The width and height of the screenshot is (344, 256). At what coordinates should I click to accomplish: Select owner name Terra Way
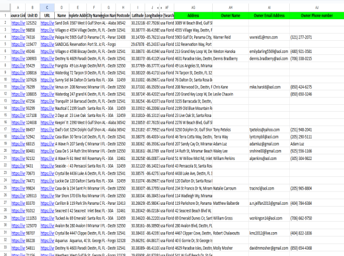click(230, 137)
